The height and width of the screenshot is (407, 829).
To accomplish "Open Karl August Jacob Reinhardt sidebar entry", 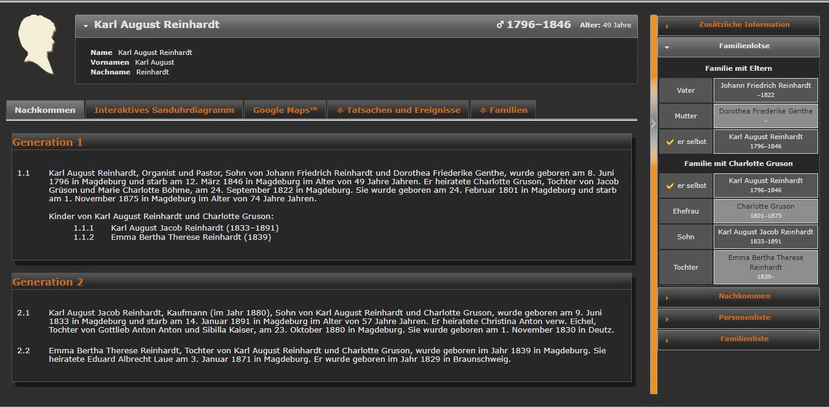I will [x=766, y=237].
